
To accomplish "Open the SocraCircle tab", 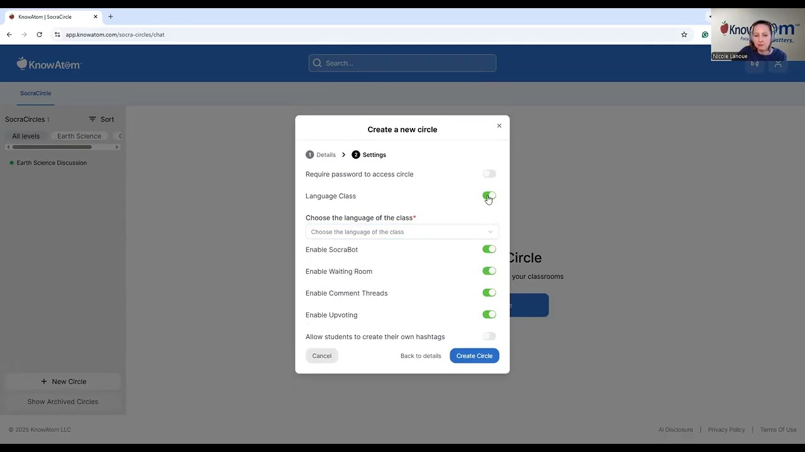I will [x=35, y=93].
